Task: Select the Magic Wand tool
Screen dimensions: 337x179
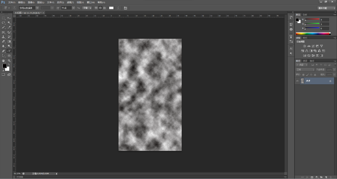Action: click(9, 23)
